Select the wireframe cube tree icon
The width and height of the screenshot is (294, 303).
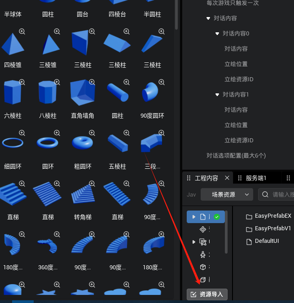[x=203, y=280]
